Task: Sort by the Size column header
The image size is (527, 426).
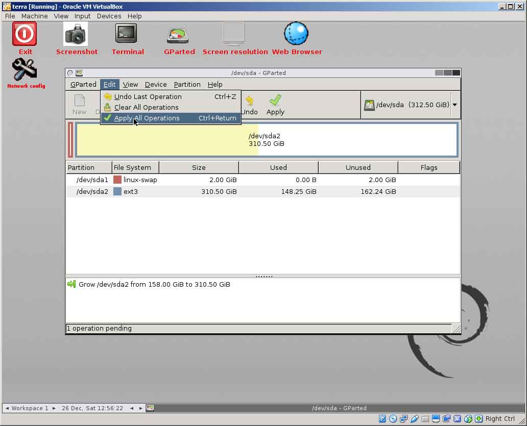Action: pos(199,167)
